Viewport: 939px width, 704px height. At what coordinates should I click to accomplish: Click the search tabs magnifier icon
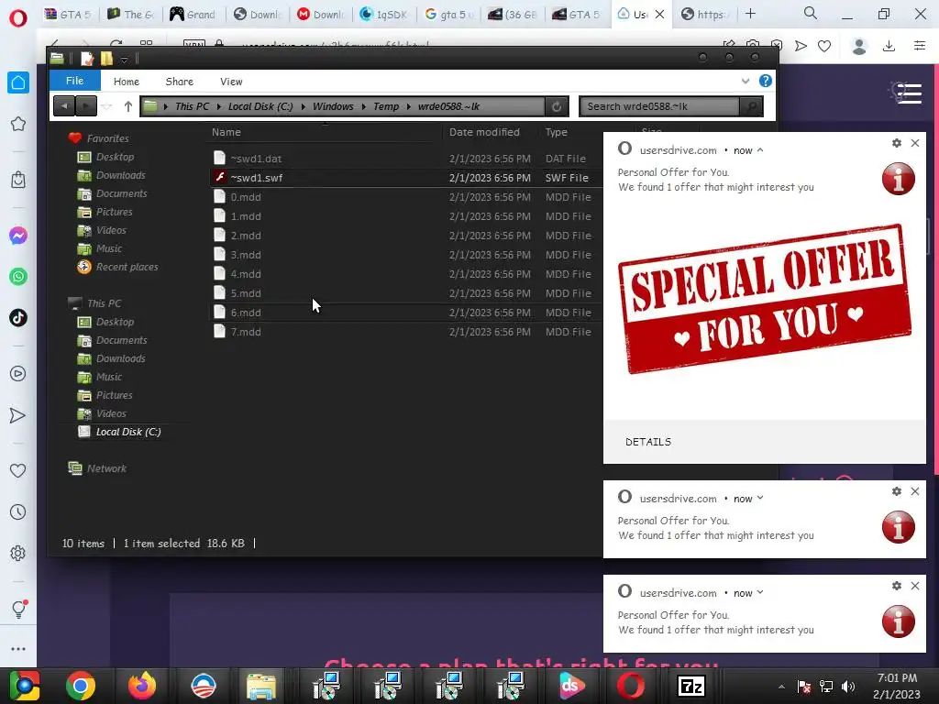pos(811,13)
